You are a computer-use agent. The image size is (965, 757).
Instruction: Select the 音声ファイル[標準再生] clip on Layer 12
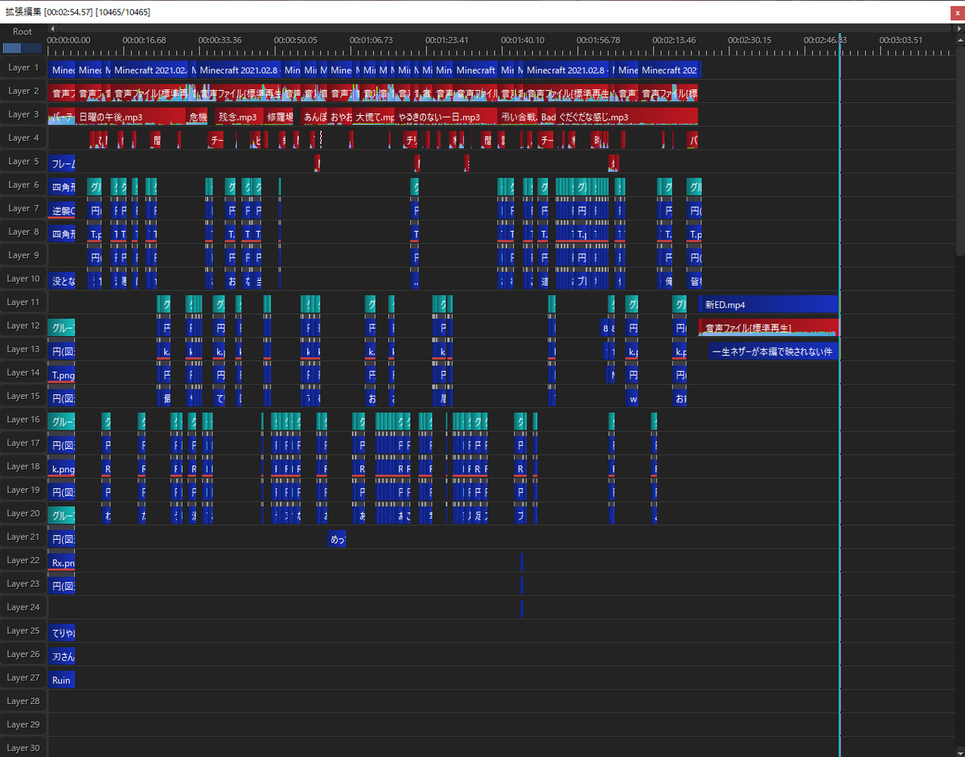coord(769,328)
